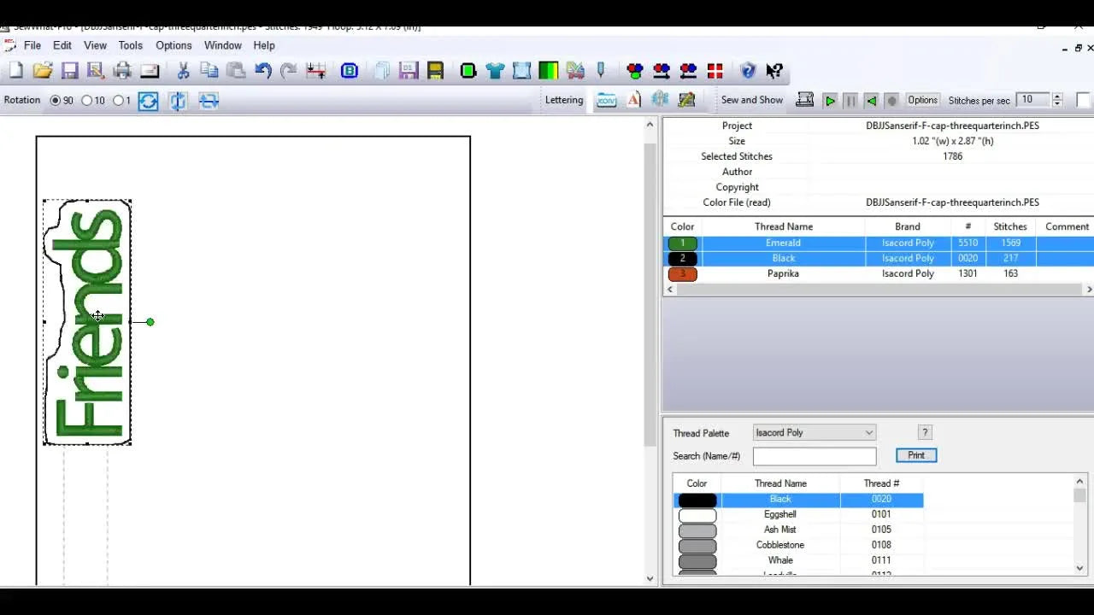Select the 1 degree rotation radio
This screenshot has width=1094, height=615.
point(118,101)
